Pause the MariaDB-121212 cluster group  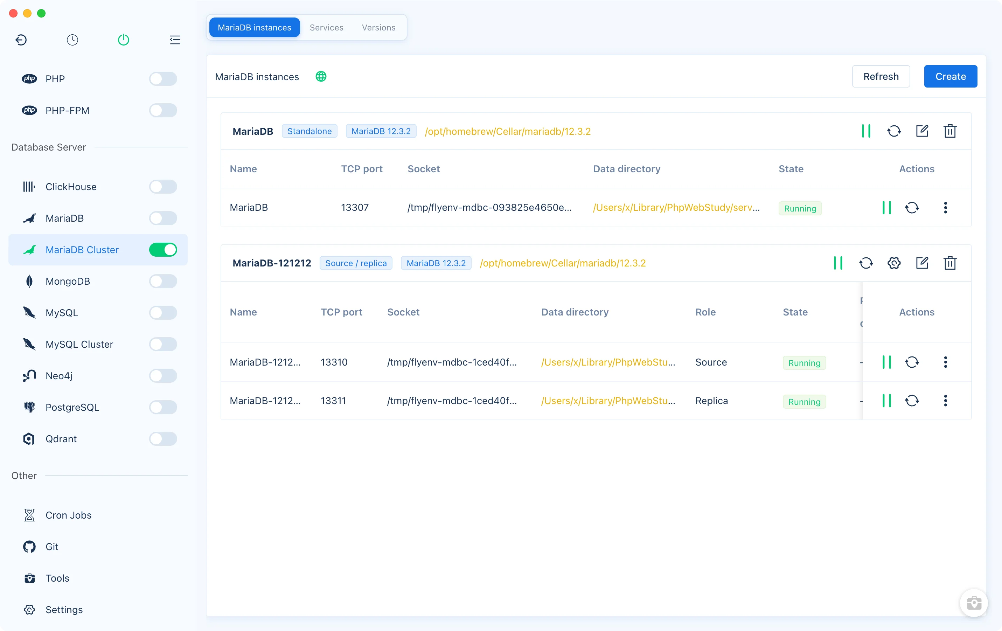[x=838, y=263]
